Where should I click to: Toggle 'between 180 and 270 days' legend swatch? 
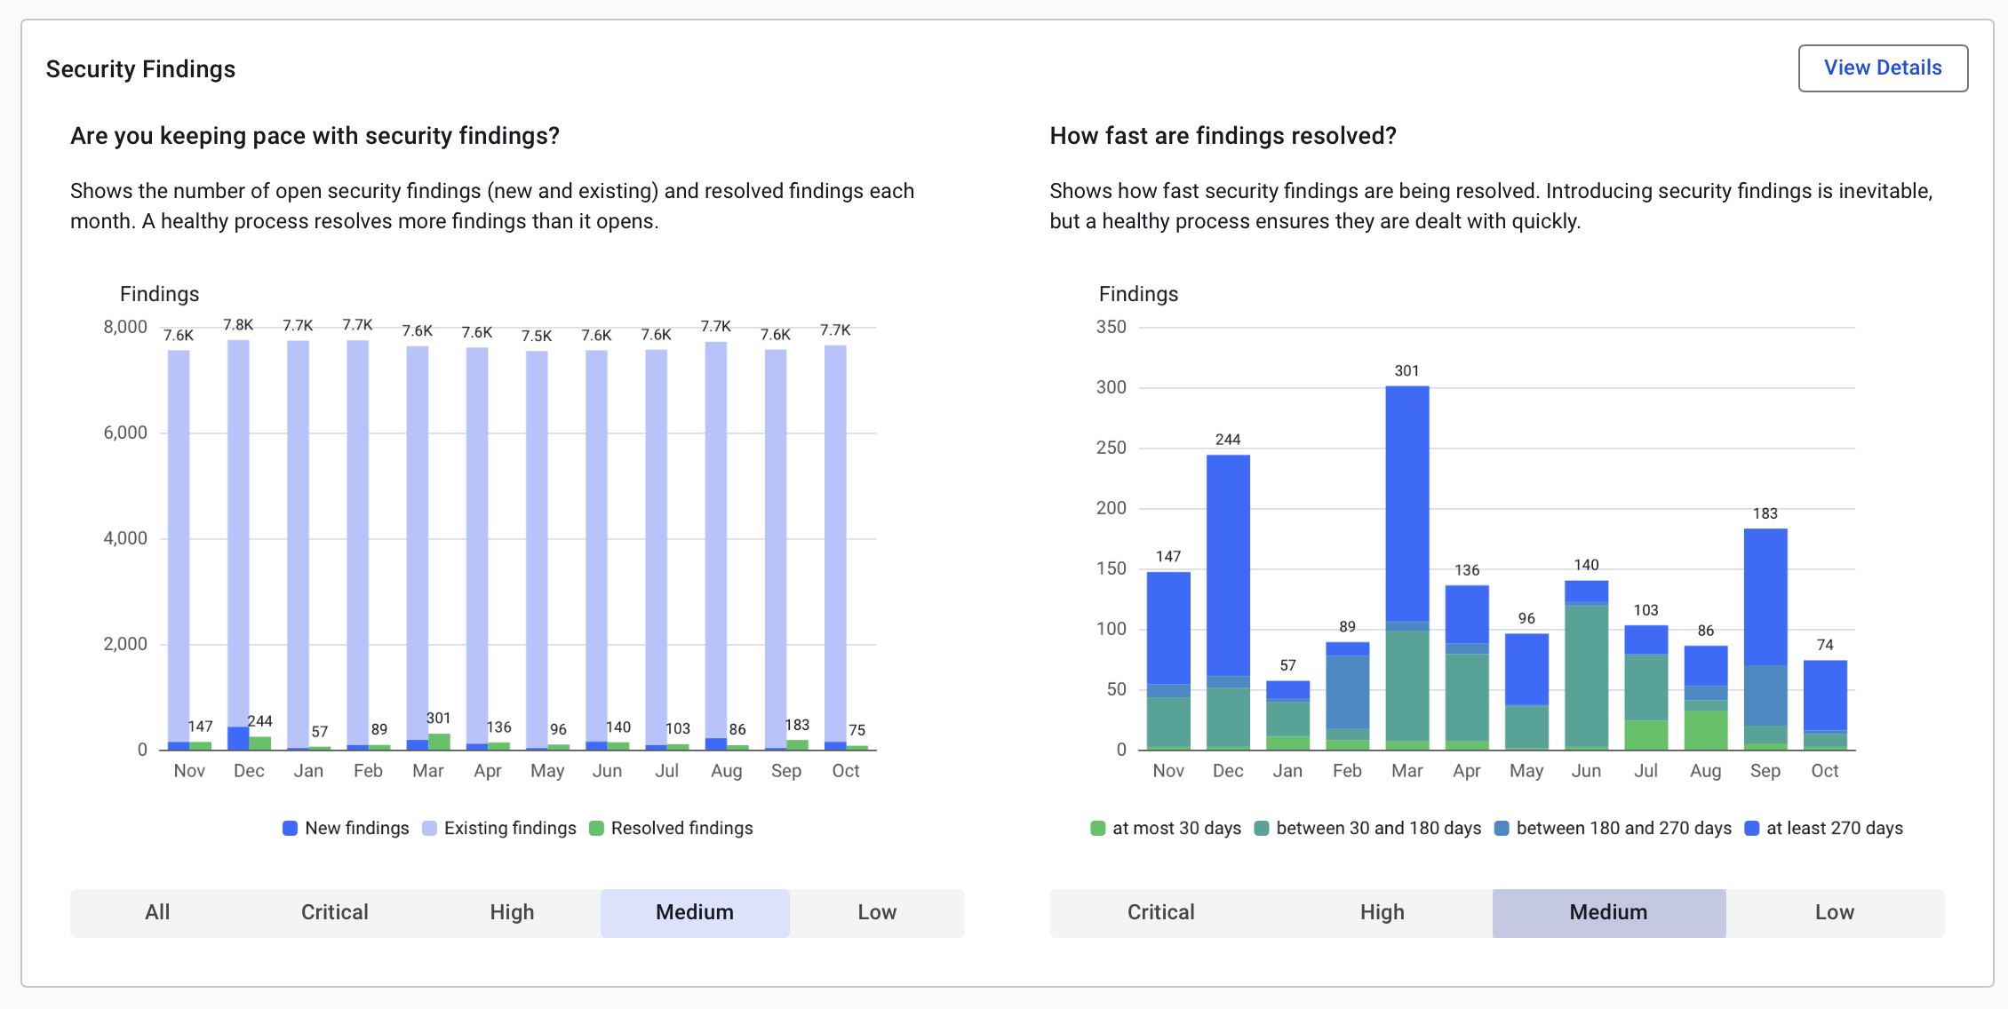(x=1502, y=828)
